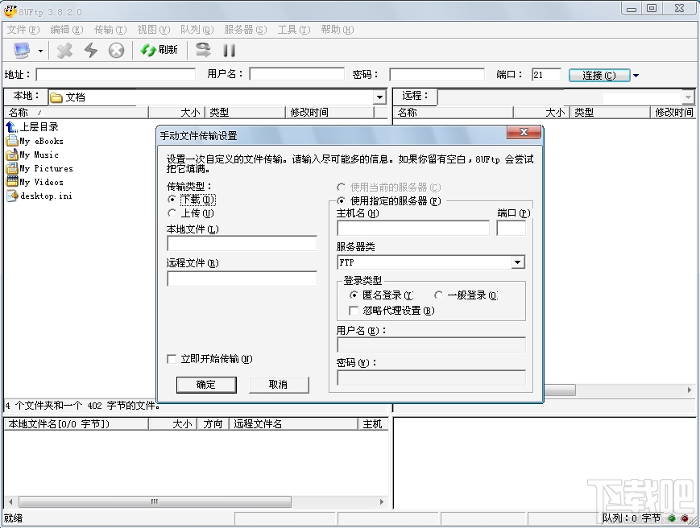700x528 pixels.
Task: Click the 远程文件名 queue column header
Action: click(x=293, y=424)
